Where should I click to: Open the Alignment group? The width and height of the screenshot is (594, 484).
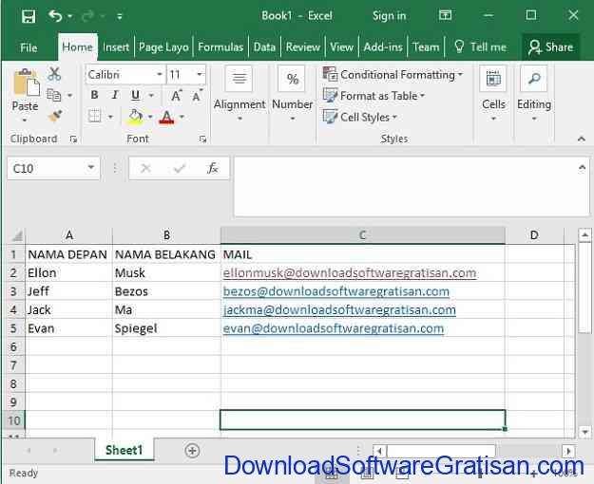pyautogui.click(x=240, y=93)
